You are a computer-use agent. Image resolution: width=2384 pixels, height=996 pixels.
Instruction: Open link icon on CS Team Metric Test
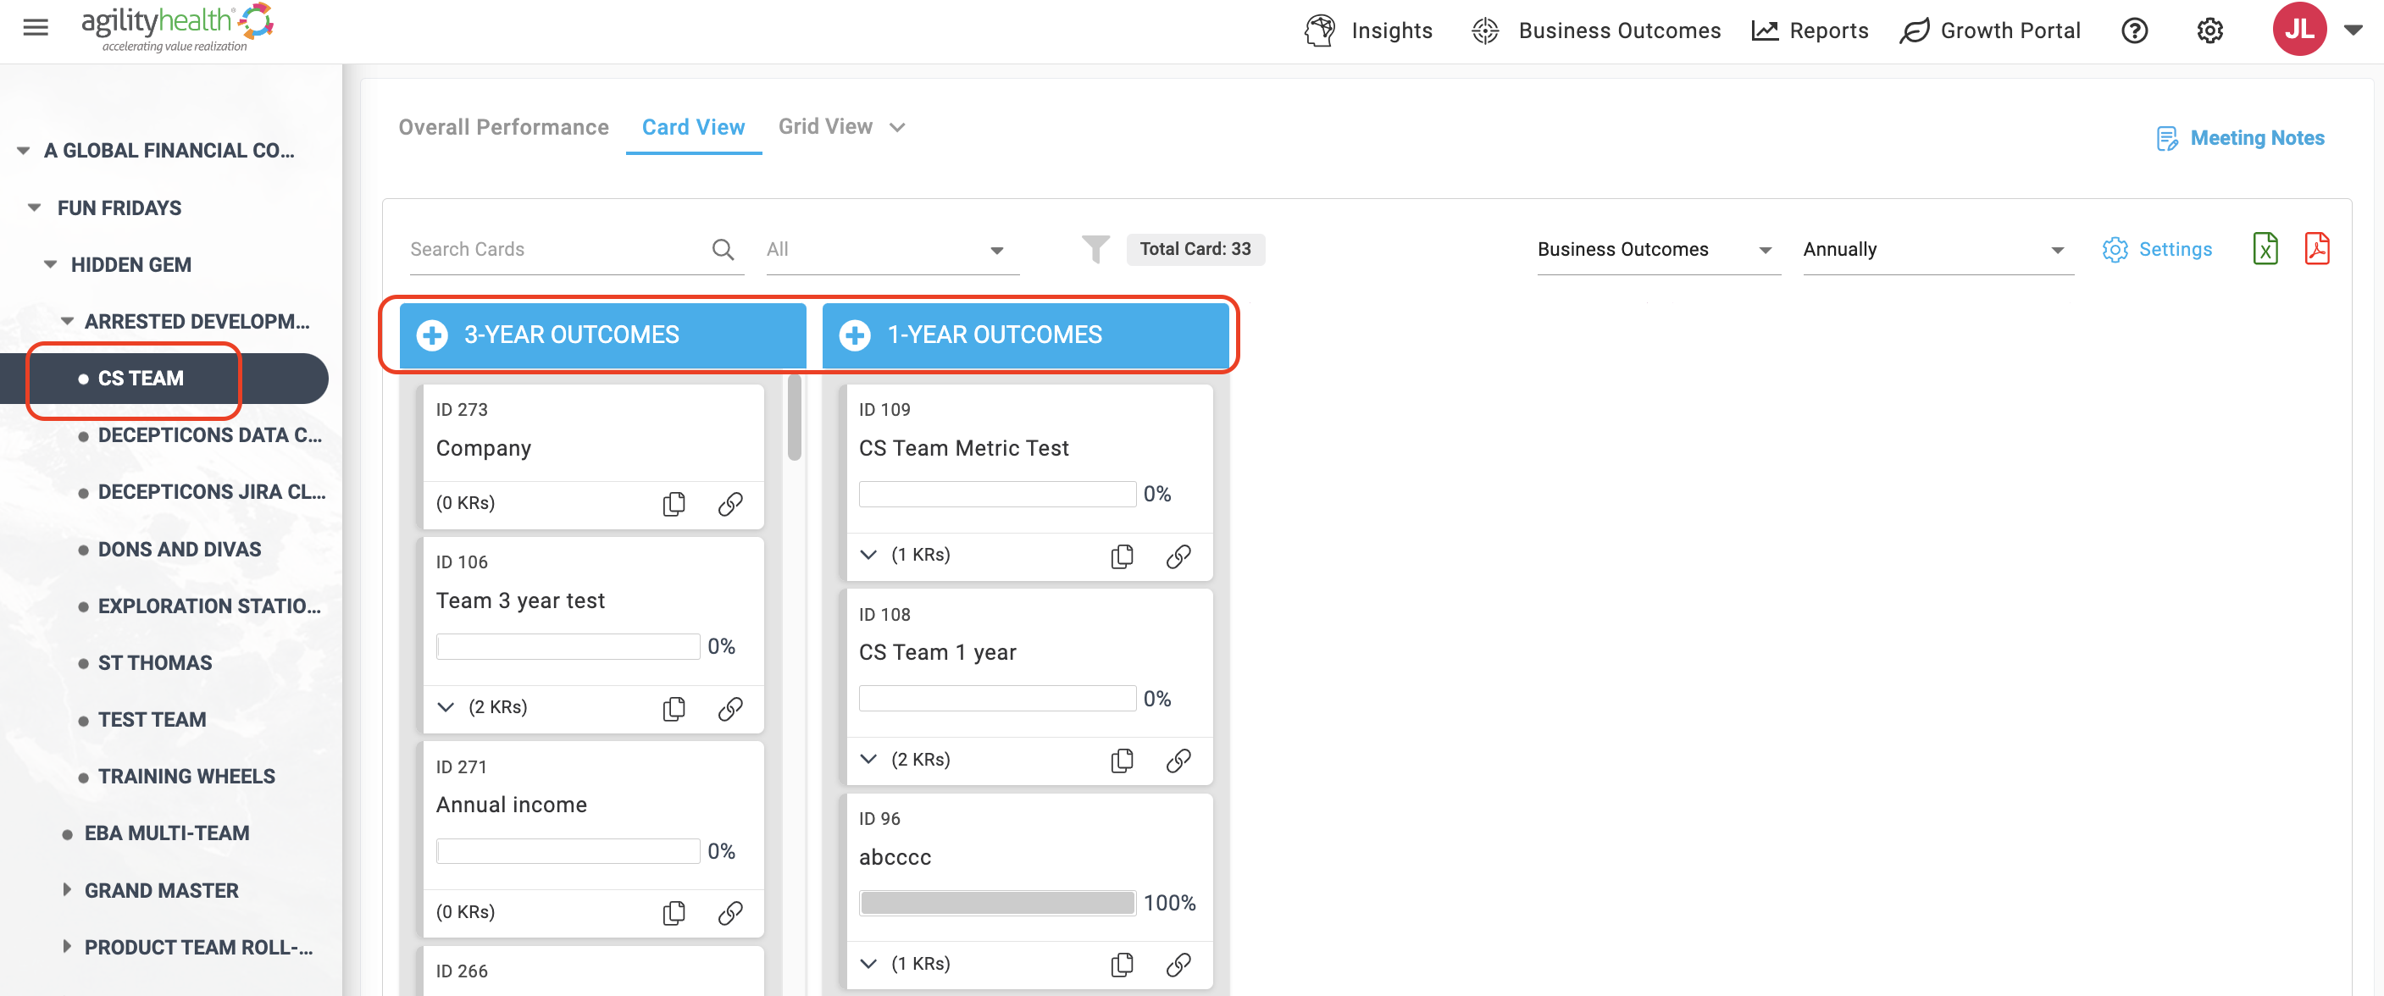coord(1178,556)
